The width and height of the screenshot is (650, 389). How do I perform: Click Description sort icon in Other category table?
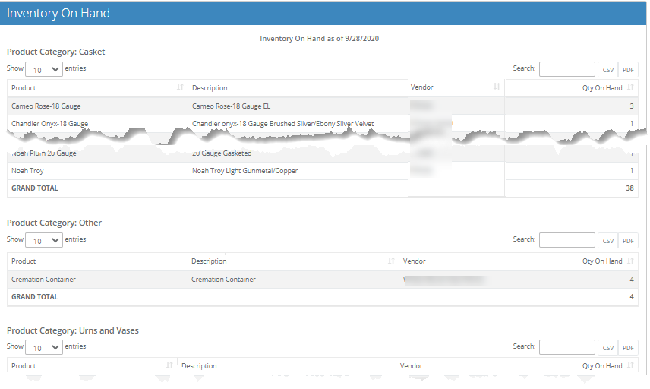391,261
